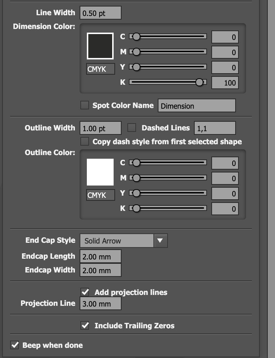The image size is (275, 358).
Task: Uncheck Add projection lines
Action: click(x=85, y=292)
